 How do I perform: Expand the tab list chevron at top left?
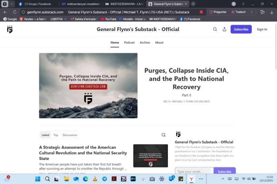click(x=12, y=4)
